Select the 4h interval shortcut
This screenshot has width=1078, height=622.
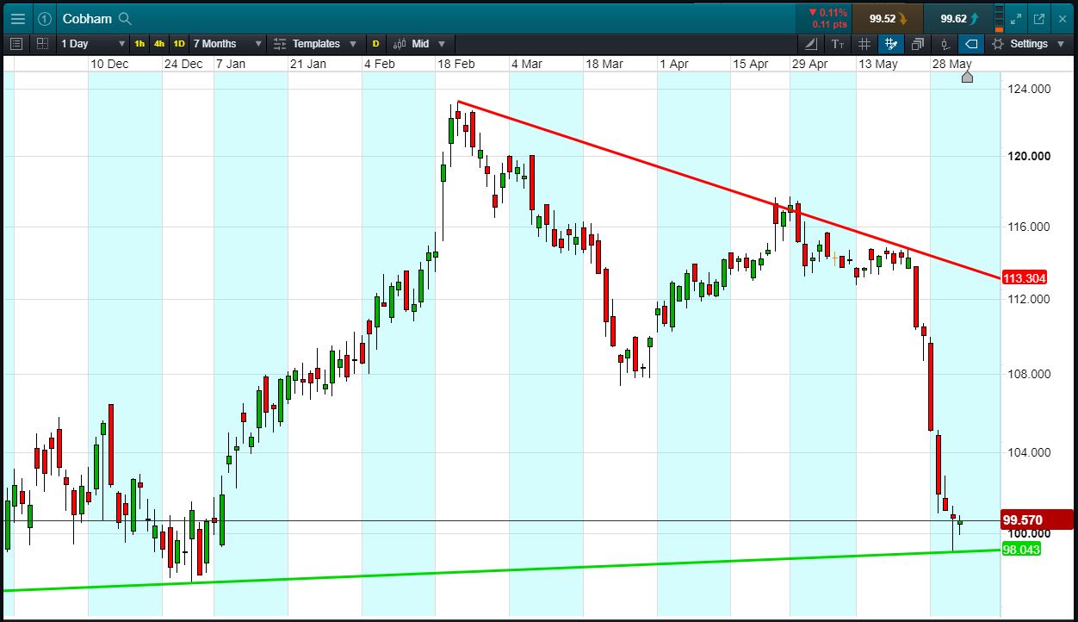pyautogui.click(x=159, y=43)
